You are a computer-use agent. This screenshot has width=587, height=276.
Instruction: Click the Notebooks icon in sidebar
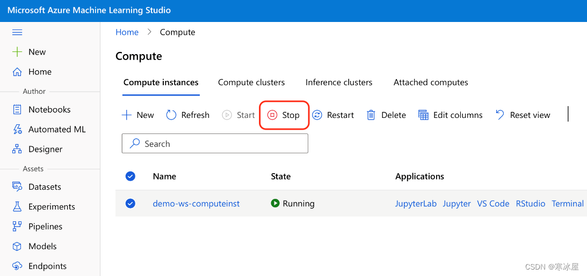pos(17,109)
